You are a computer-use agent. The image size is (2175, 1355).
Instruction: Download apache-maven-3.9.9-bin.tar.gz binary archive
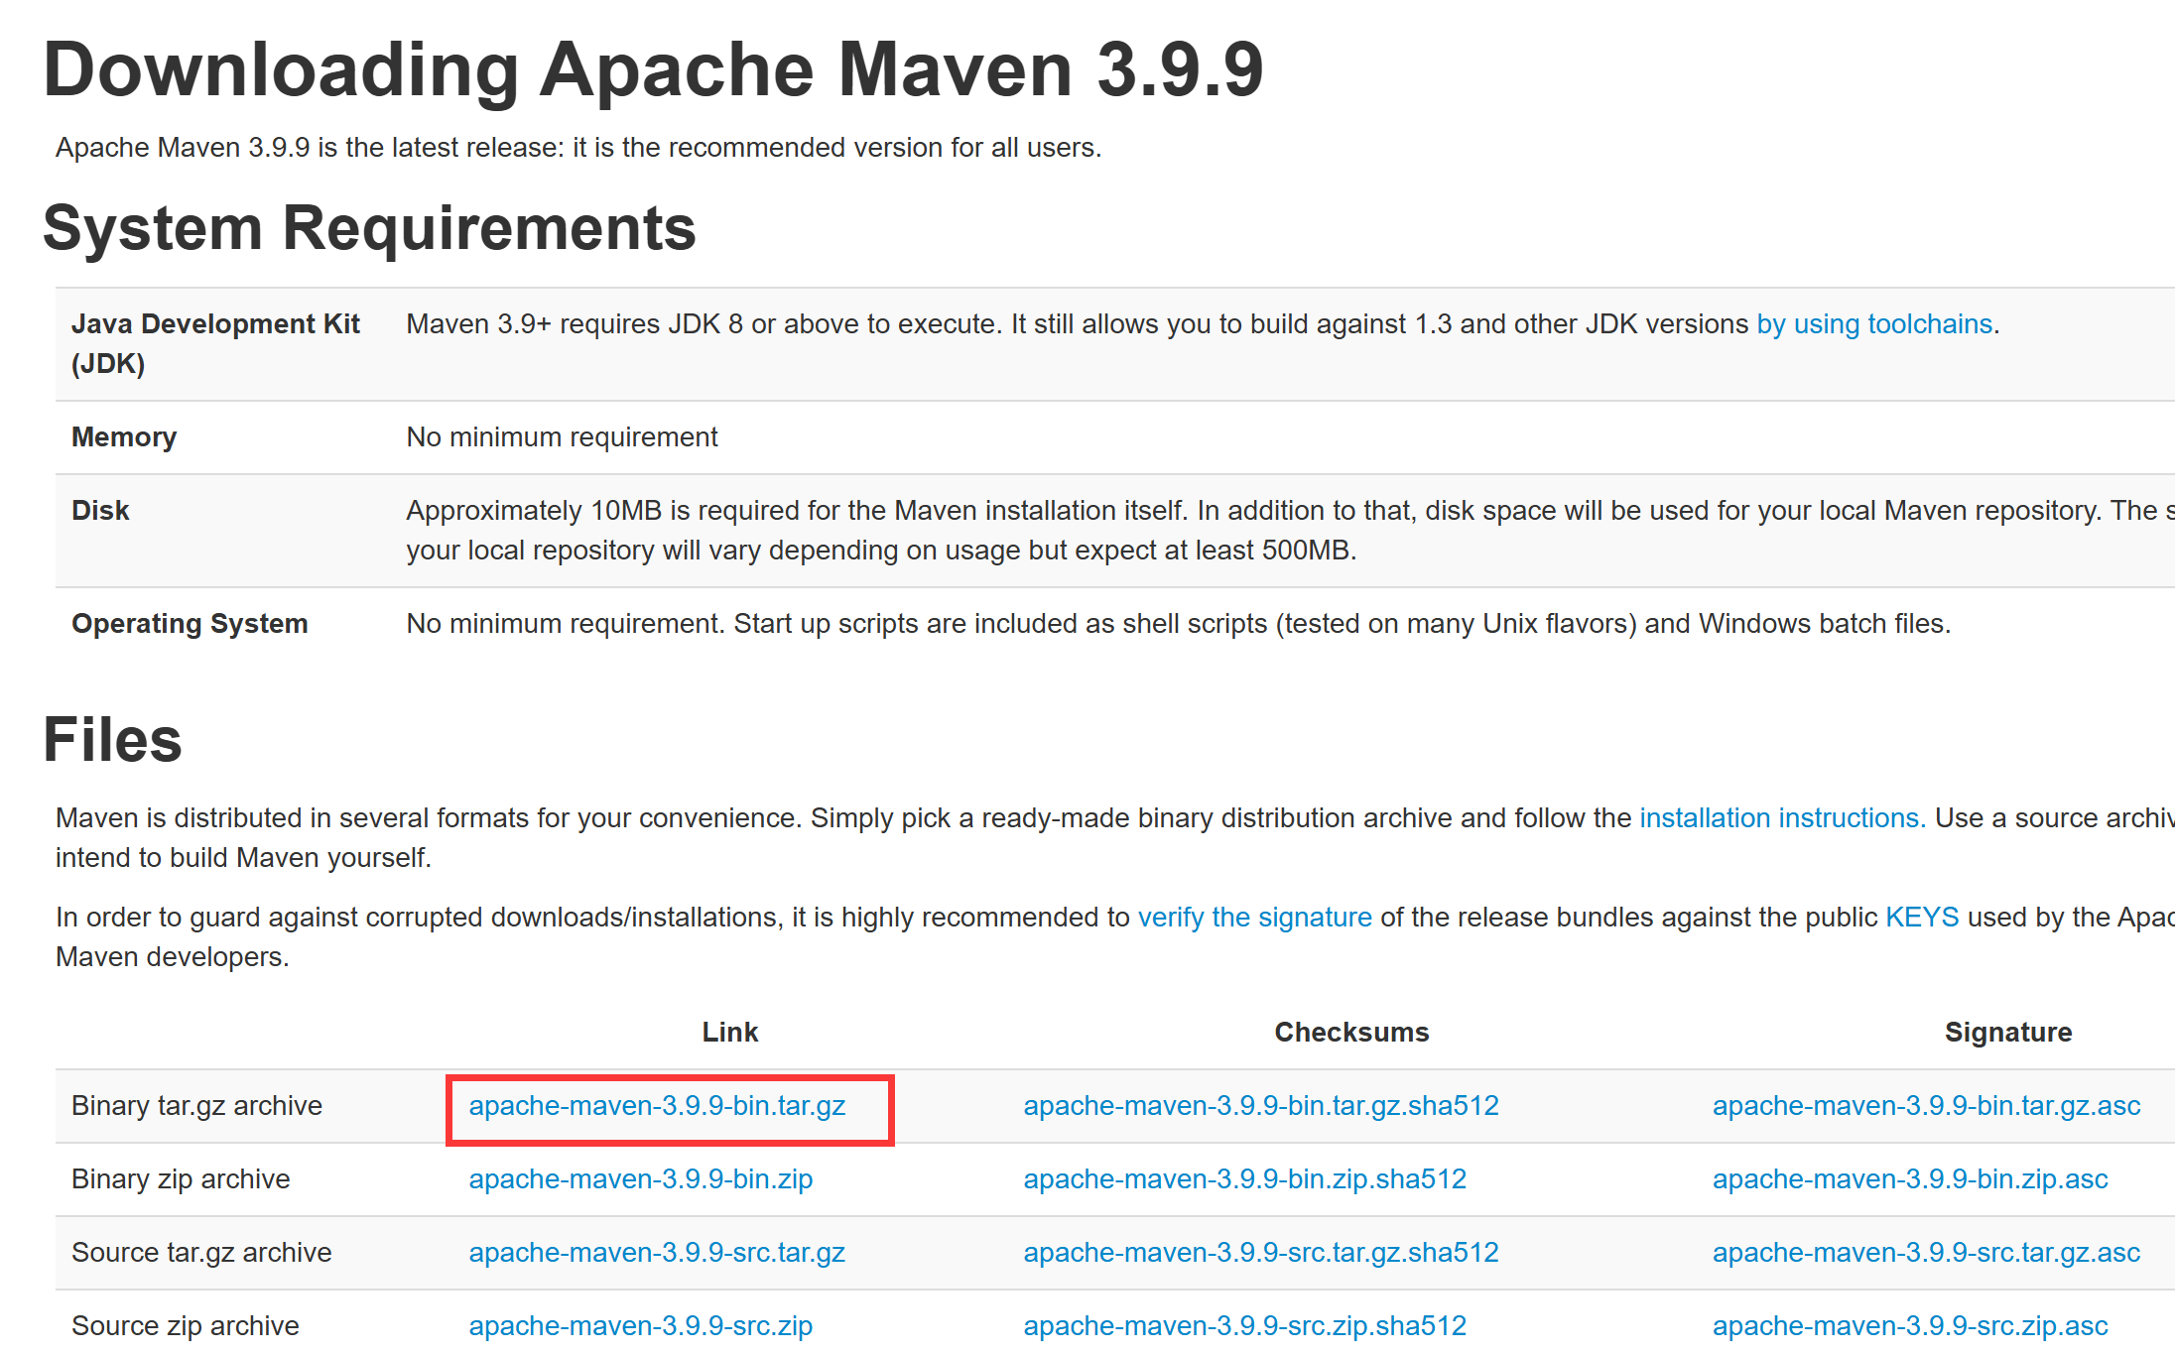657,1106
